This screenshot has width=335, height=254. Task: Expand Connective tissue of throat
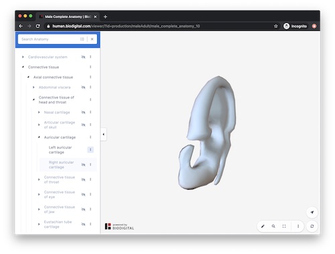39,180
